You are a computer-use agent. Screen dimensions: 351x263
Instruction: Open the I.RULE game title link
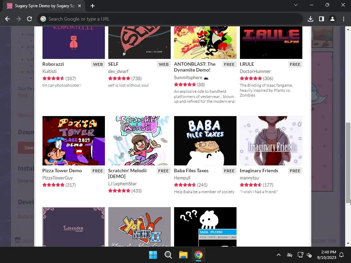[x=247, y=64]
